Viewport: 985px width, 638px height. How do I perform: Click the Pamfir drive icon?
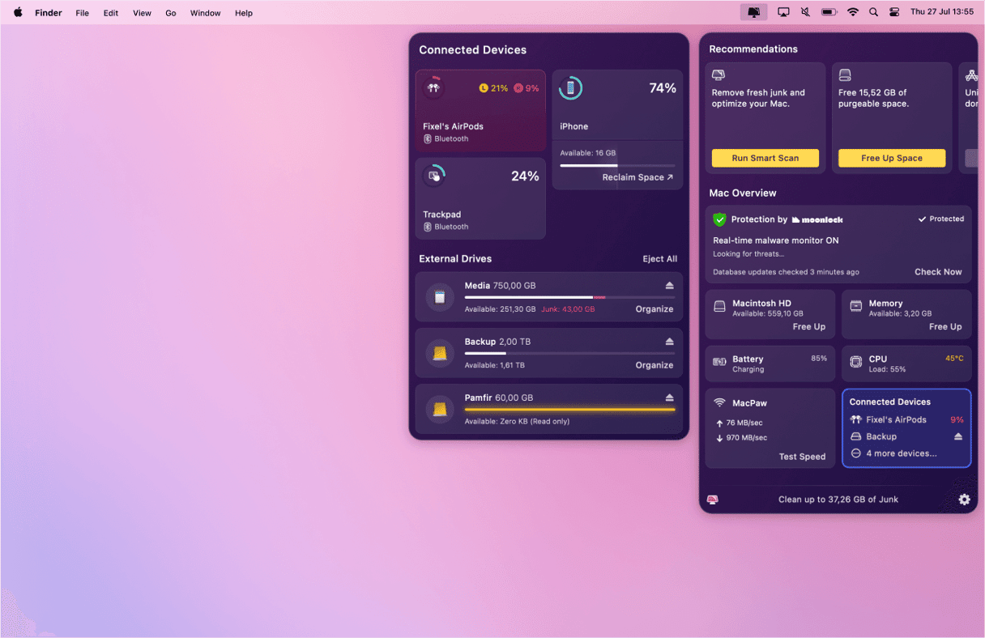440,409
